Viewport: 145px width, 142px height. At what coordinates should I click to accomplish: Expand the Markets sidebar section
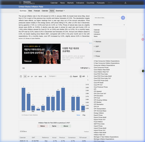[x=109, y=42]
